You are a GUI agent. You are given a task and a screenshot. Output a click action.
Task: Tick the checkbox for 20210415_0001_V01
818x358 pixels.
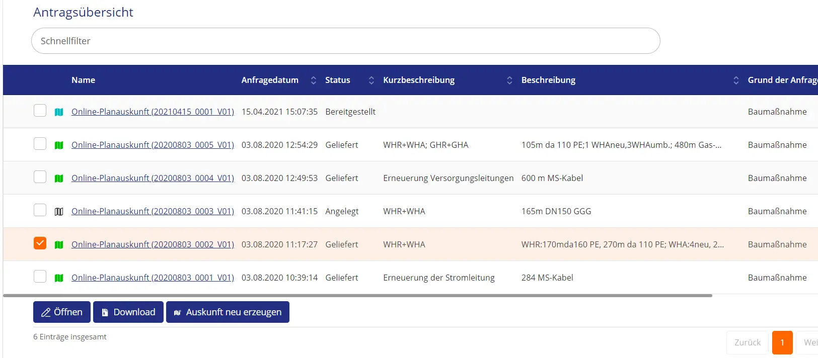coord(40,110)
